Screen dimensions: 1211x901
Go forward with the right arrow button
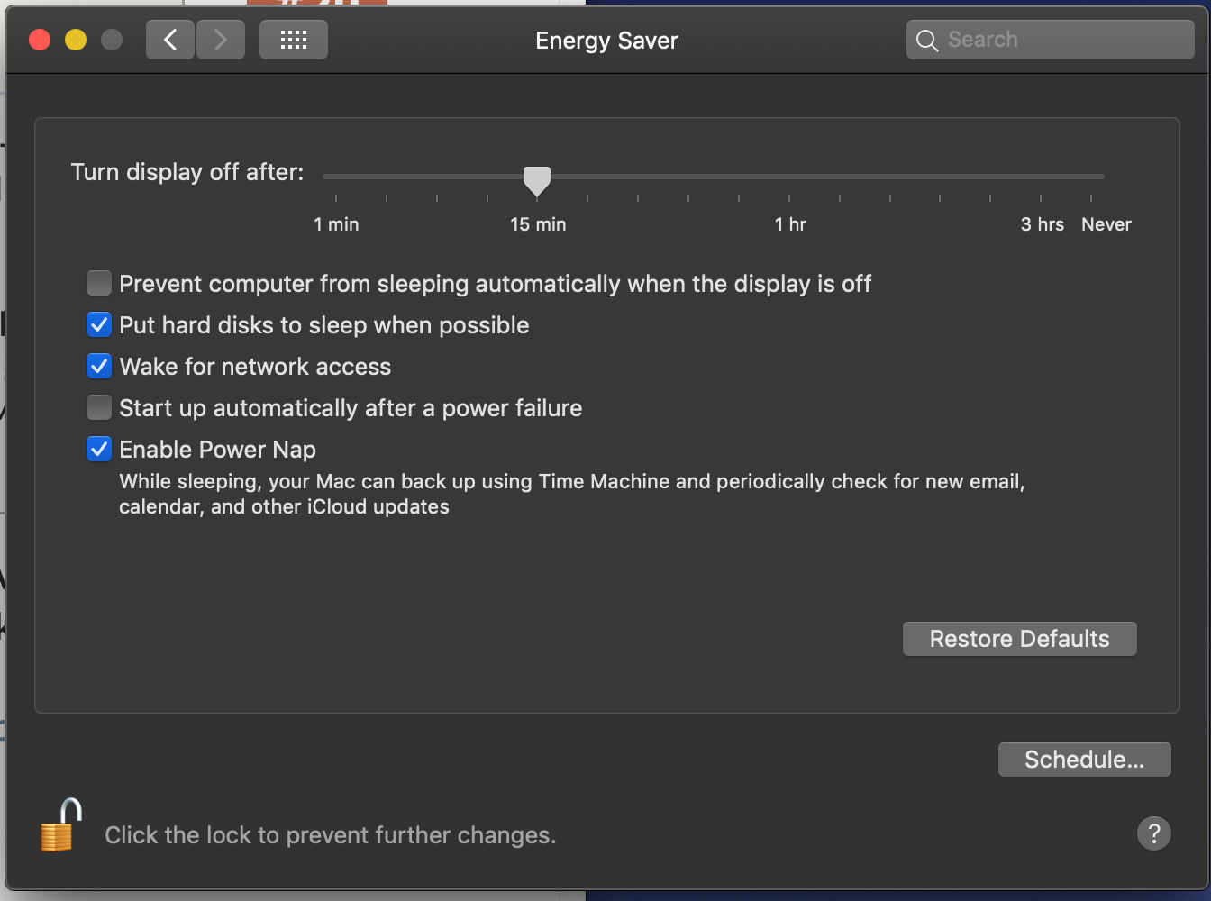(221, 40)
